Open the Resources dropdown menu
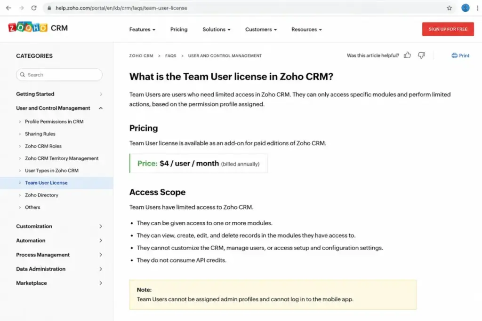This screenshot has width=482, height=321. coord(306,30)
